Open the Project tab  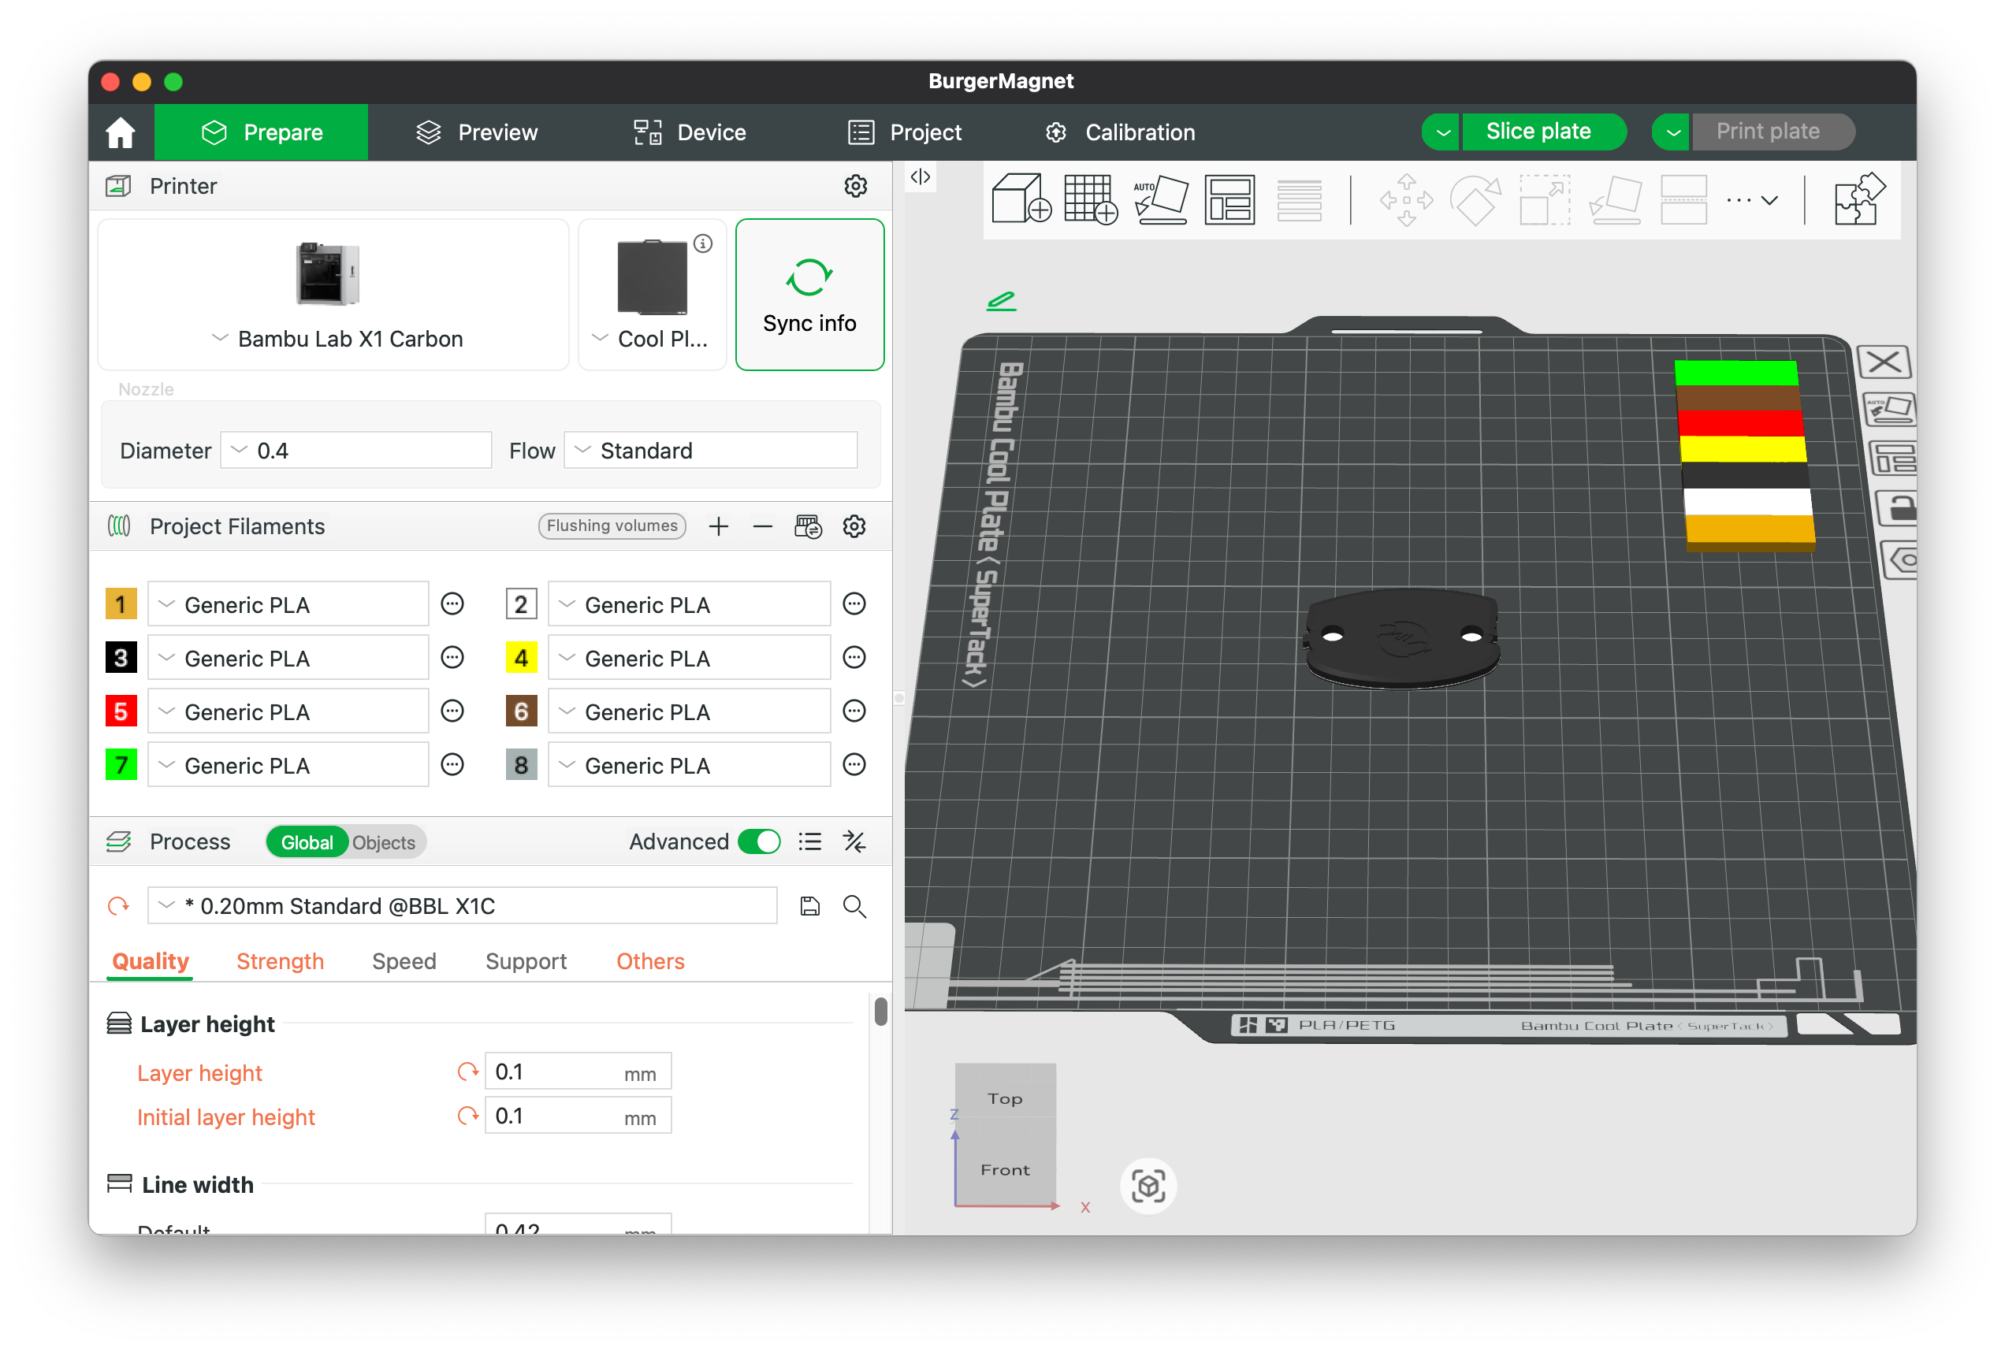click(905, 132)
